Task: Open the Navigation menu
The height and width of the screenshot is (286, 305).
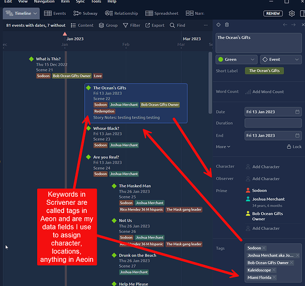Action: pyautogui.click(x=44, y=2)
